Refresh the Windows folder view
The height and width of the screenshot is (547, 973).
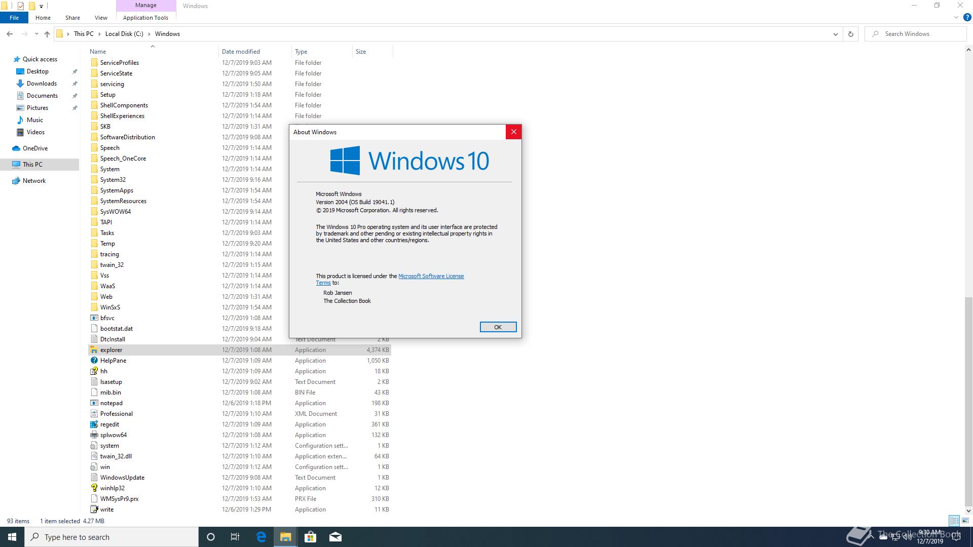(x=851, y=34)
